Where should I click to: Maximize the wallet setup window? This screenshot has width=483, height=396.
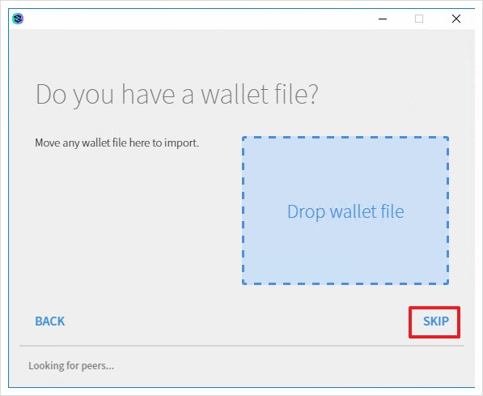pyautogui.click(x=419, y=19)
